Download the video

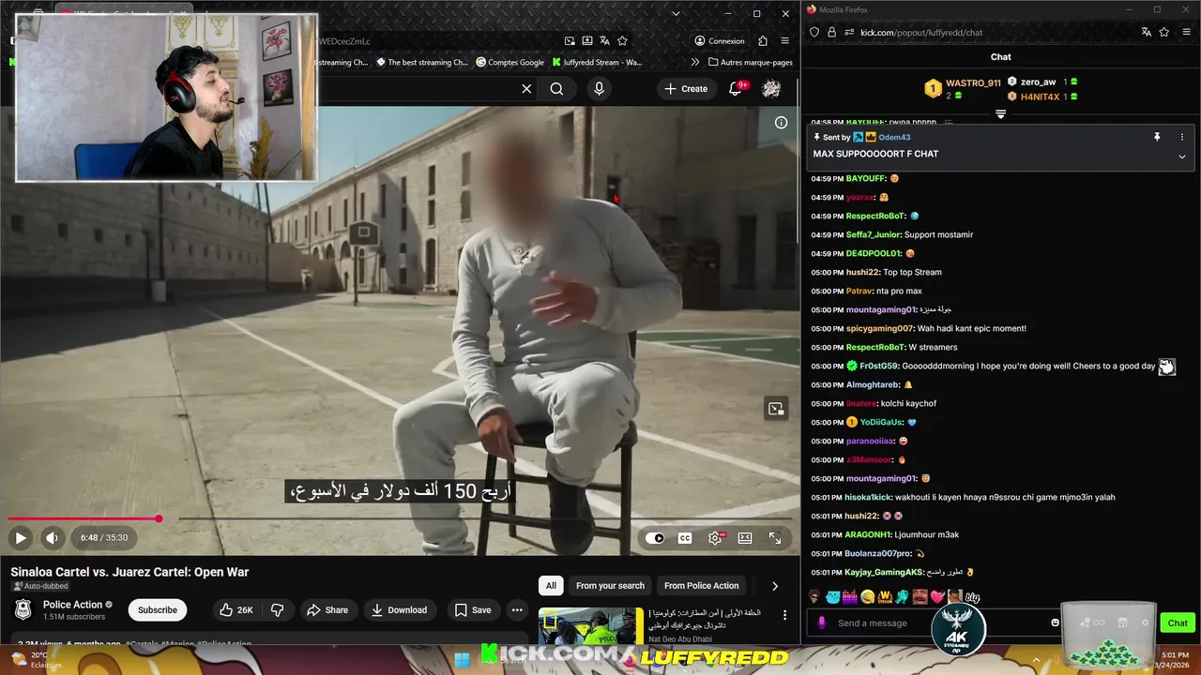coord(399,610)
